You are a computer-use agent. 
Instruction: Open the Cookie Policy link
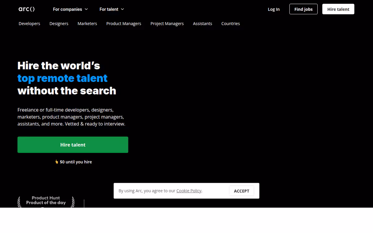(189, 191)
